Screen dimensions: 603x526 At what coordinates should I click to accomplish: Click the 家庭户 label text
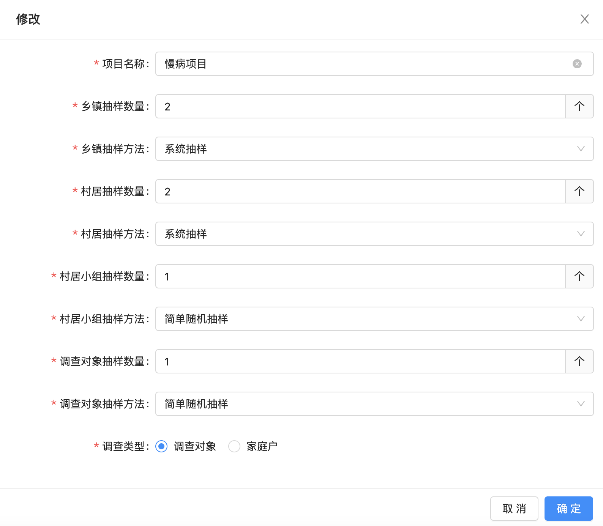pos(262,446)
